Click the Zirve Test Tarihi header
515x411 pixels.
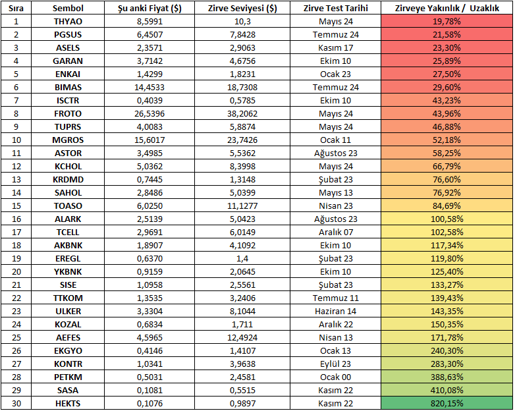[336, 8]
